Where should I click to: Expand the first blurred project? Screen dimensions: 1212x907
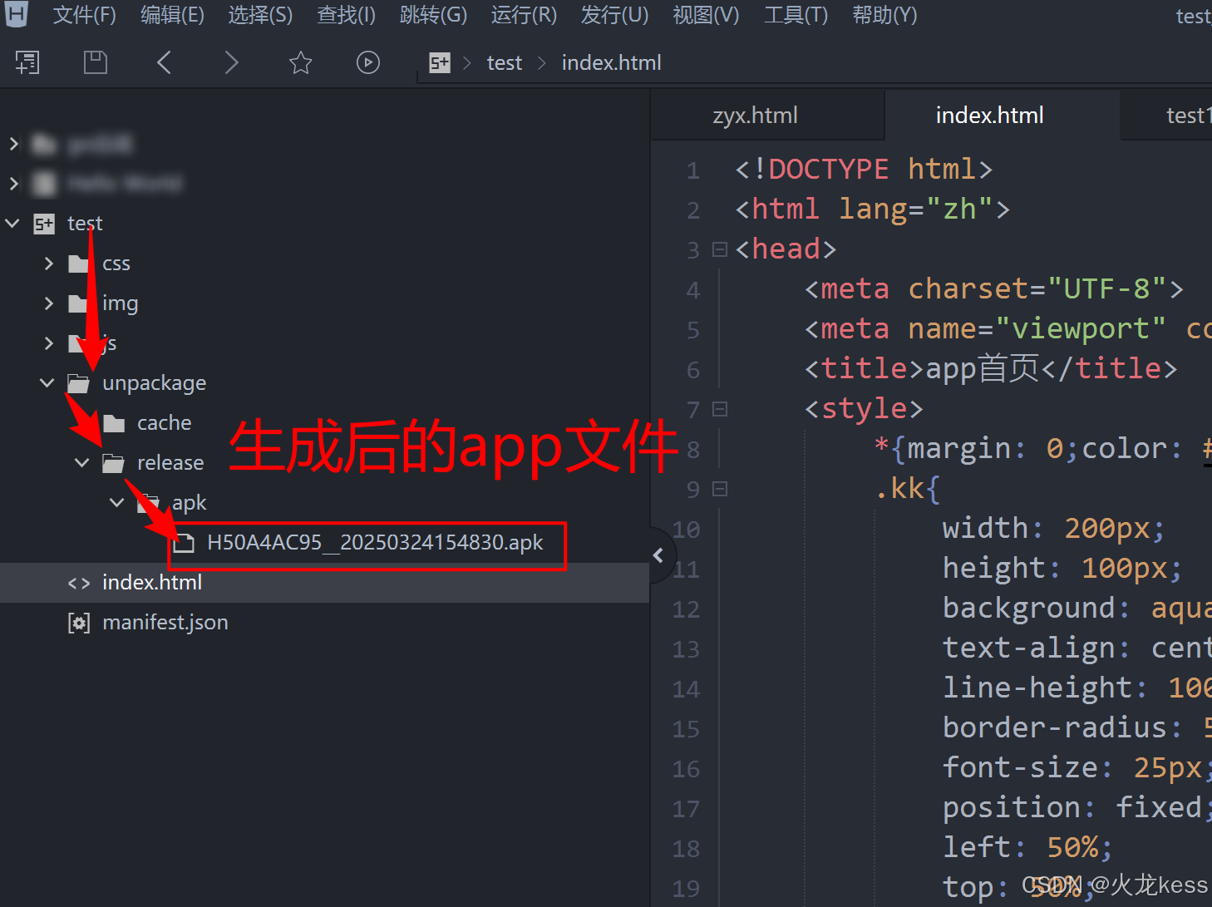(x=13, y=144)
